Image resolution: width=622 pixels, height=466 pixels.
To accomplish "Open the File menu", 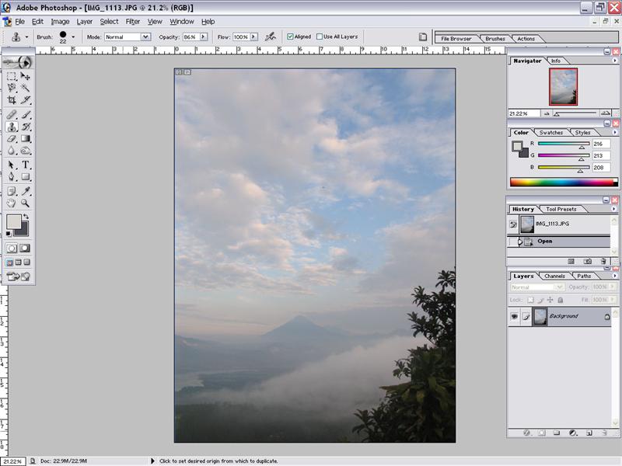I will [x=20, y=22].
